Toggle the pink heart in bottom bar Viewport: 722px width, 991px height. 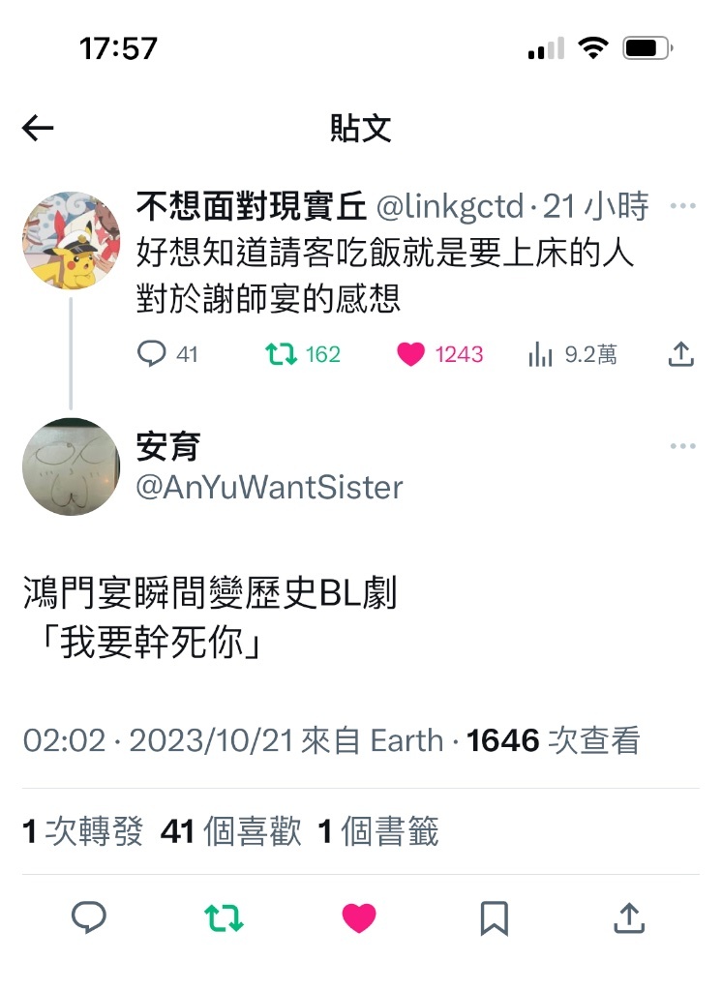pyautogui.click(x=359, y=917)
